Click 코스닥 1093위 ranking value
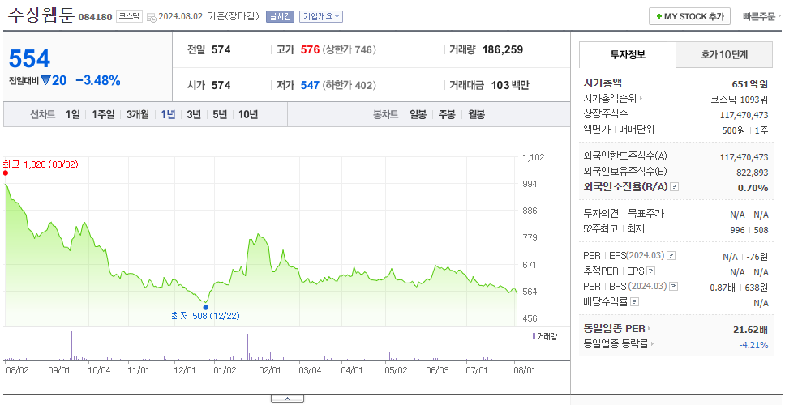The width and height of the screenshot is (785, 405). [739, 99]
